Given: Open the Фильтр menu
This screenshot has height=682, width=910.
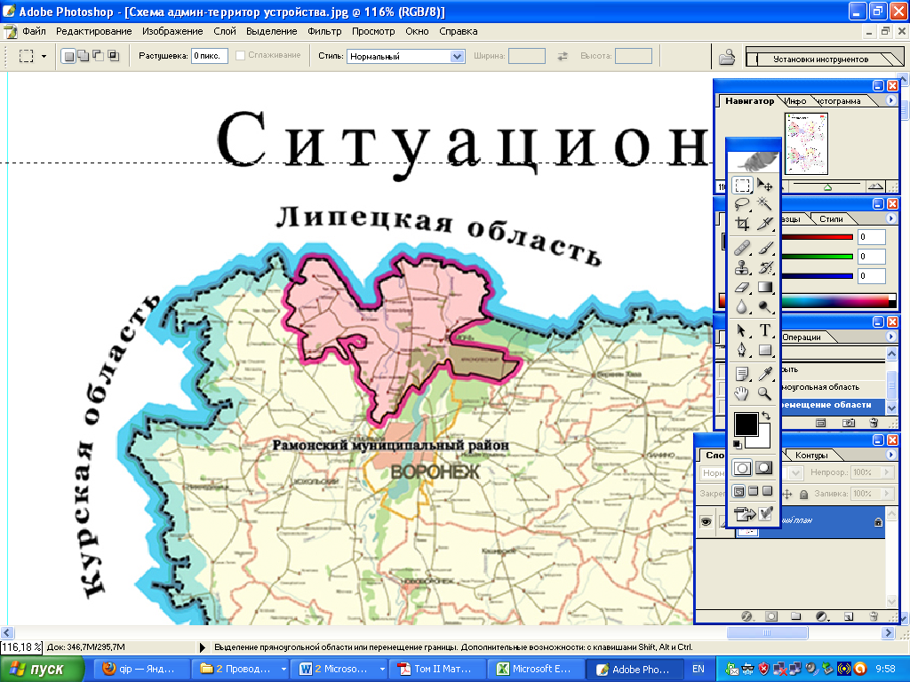Looking at the screenshot, I should click(x=324, y=31).
